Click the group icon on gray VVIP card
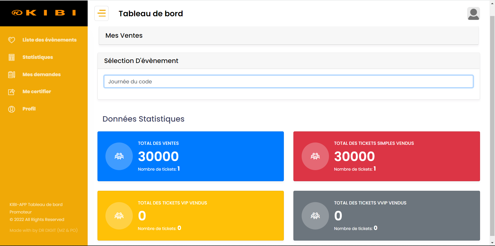The image size is (495, 246). [315, 216]
